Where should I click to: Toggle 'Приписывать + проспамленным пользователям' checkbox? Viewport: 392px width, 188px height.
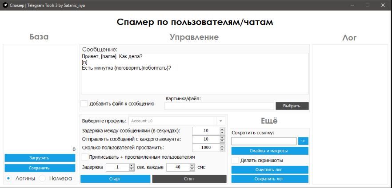pyautogui.click(x=84, y=157)
